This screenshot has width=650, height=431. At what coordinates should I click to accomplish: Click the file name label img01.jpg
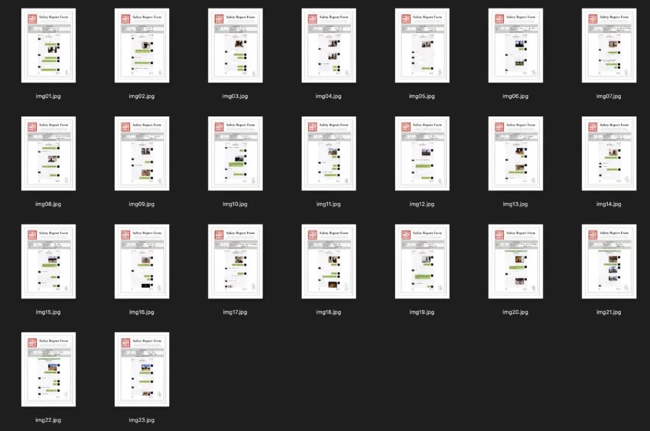(48, 96)
